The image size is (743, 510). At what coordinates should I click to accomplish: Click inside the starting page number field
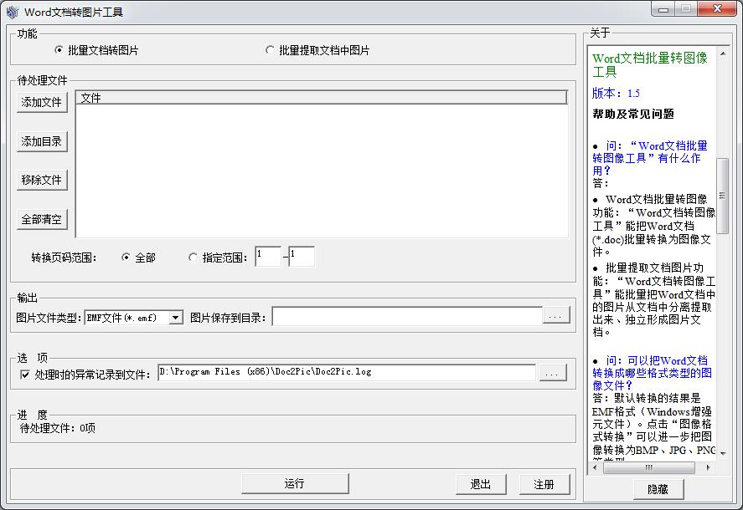(268, 257)
